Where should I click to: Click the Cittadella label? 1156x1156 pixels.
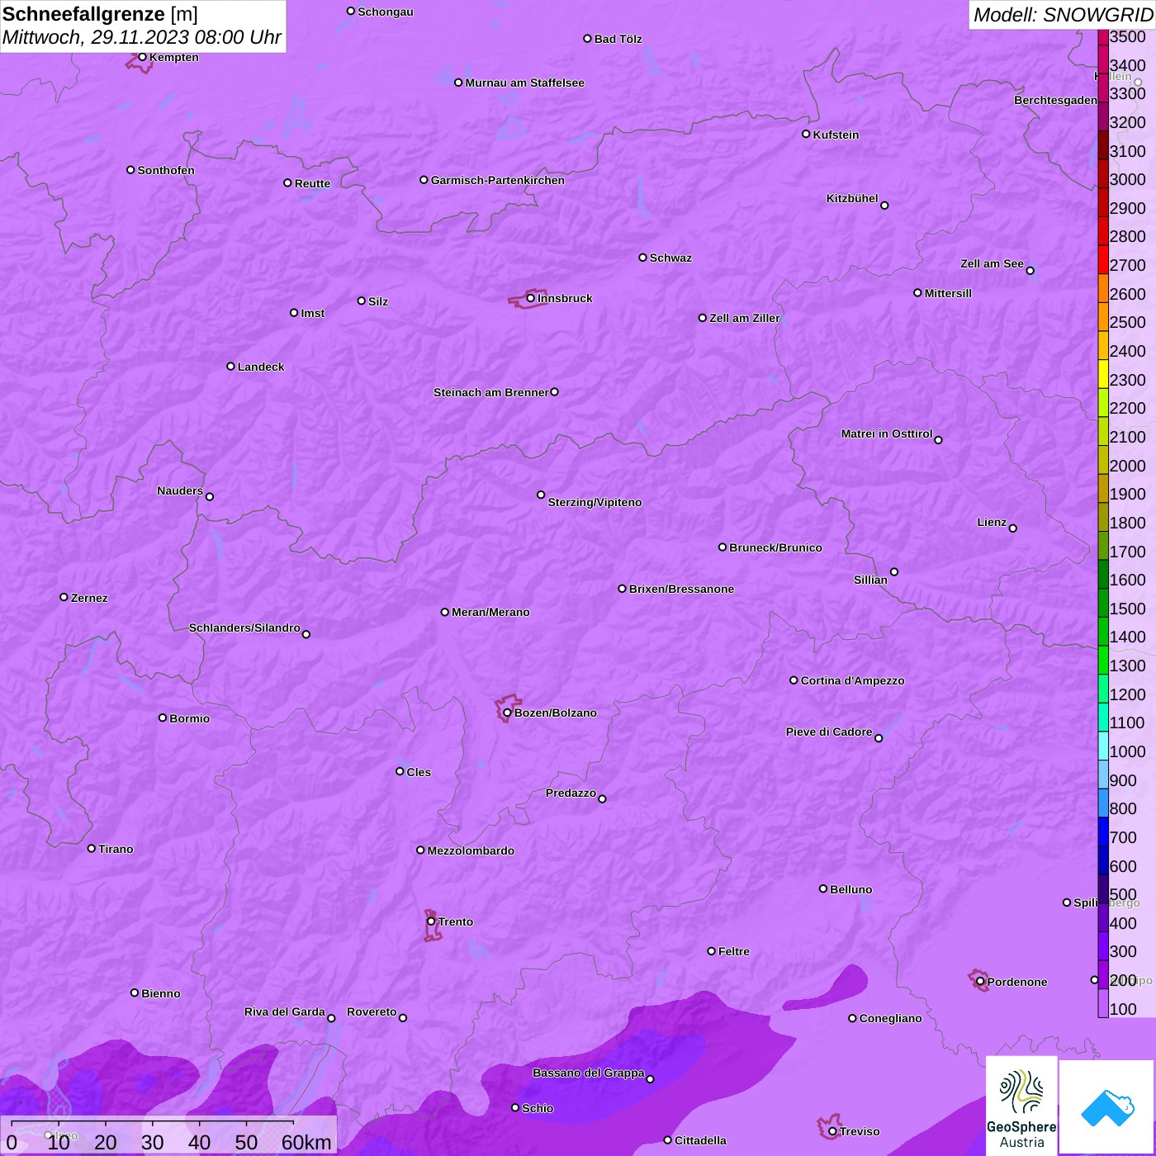click(700, 1140)
